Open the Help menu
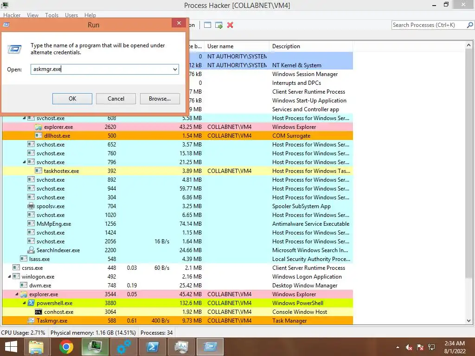Screen dimensions: 475x356 click(x=90, y=15)
